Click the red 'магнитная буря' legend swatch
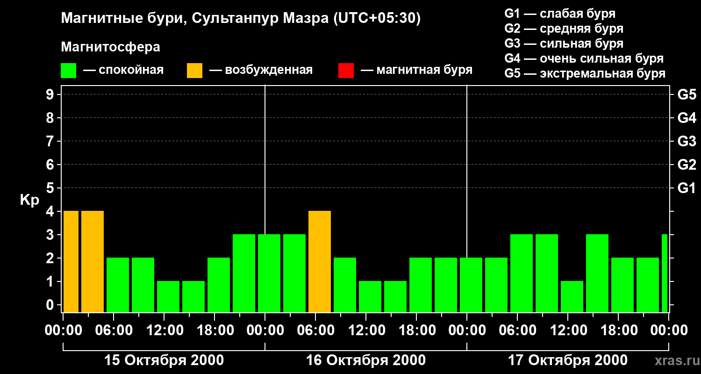The height and width of the screenshot is (374, 701). pyautogui.click(x=346, y=71)
